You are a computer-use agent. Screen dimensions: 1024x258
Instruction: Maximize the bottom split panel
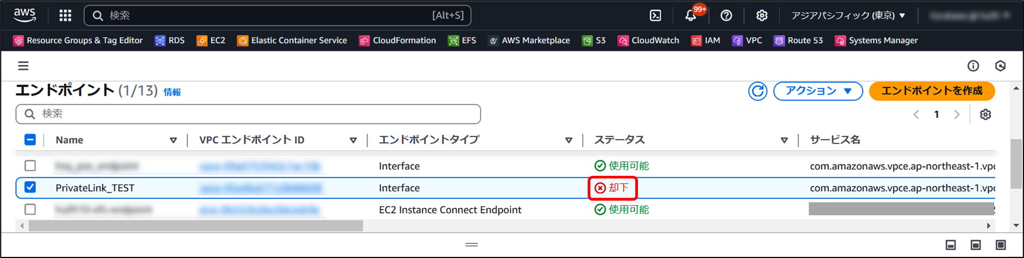coord(1001,245)
